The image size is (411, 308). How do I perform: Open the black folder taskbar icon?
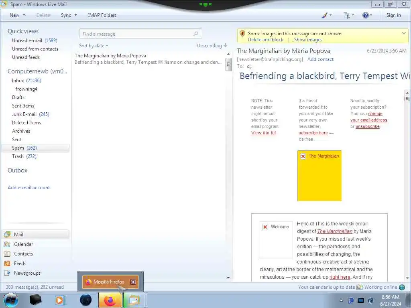(35, 300)
